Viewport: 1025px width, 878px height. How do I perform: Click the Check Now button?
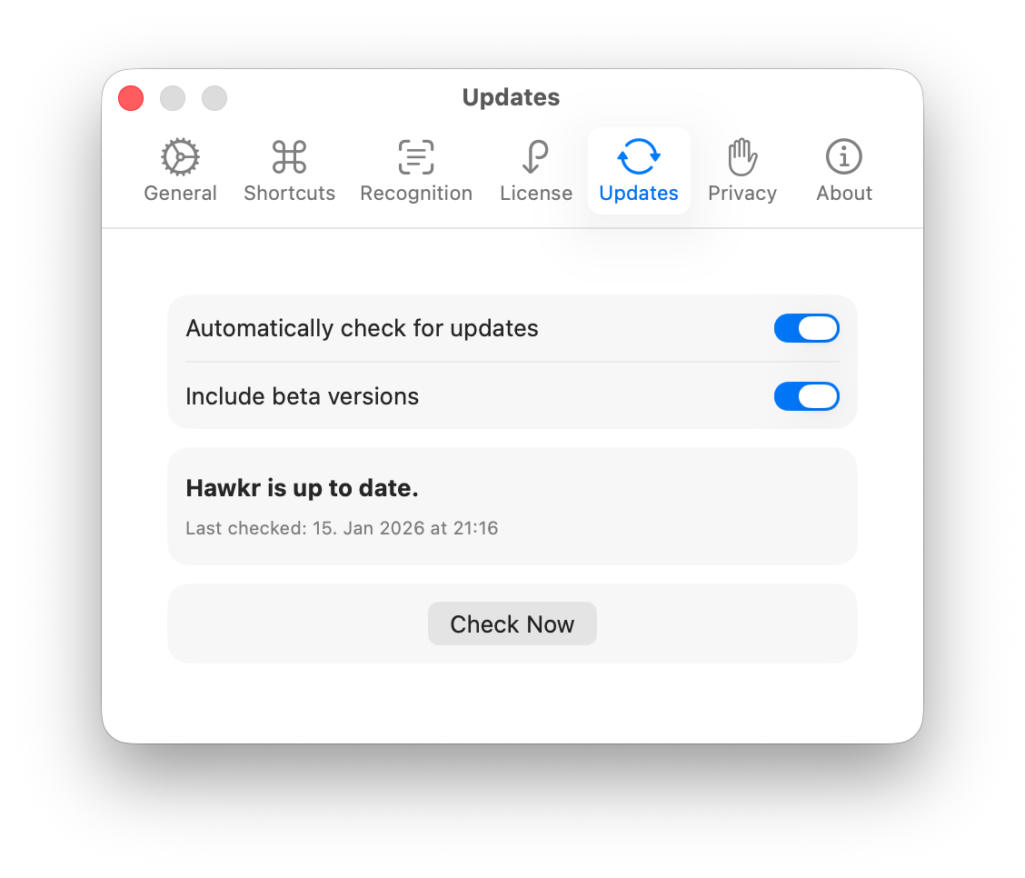(x=512, y=624)
